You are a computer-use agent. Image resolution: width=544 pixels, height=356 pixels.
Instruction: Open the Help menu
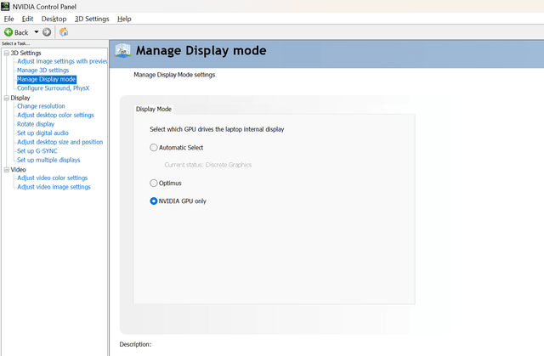pyautogui.click(x=124, y=19)
